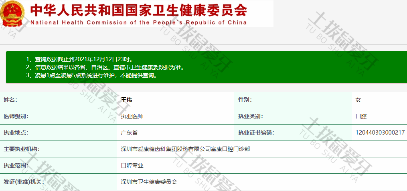Click the 姓名 label cell
407x191 pixels.
click(59, 100)
